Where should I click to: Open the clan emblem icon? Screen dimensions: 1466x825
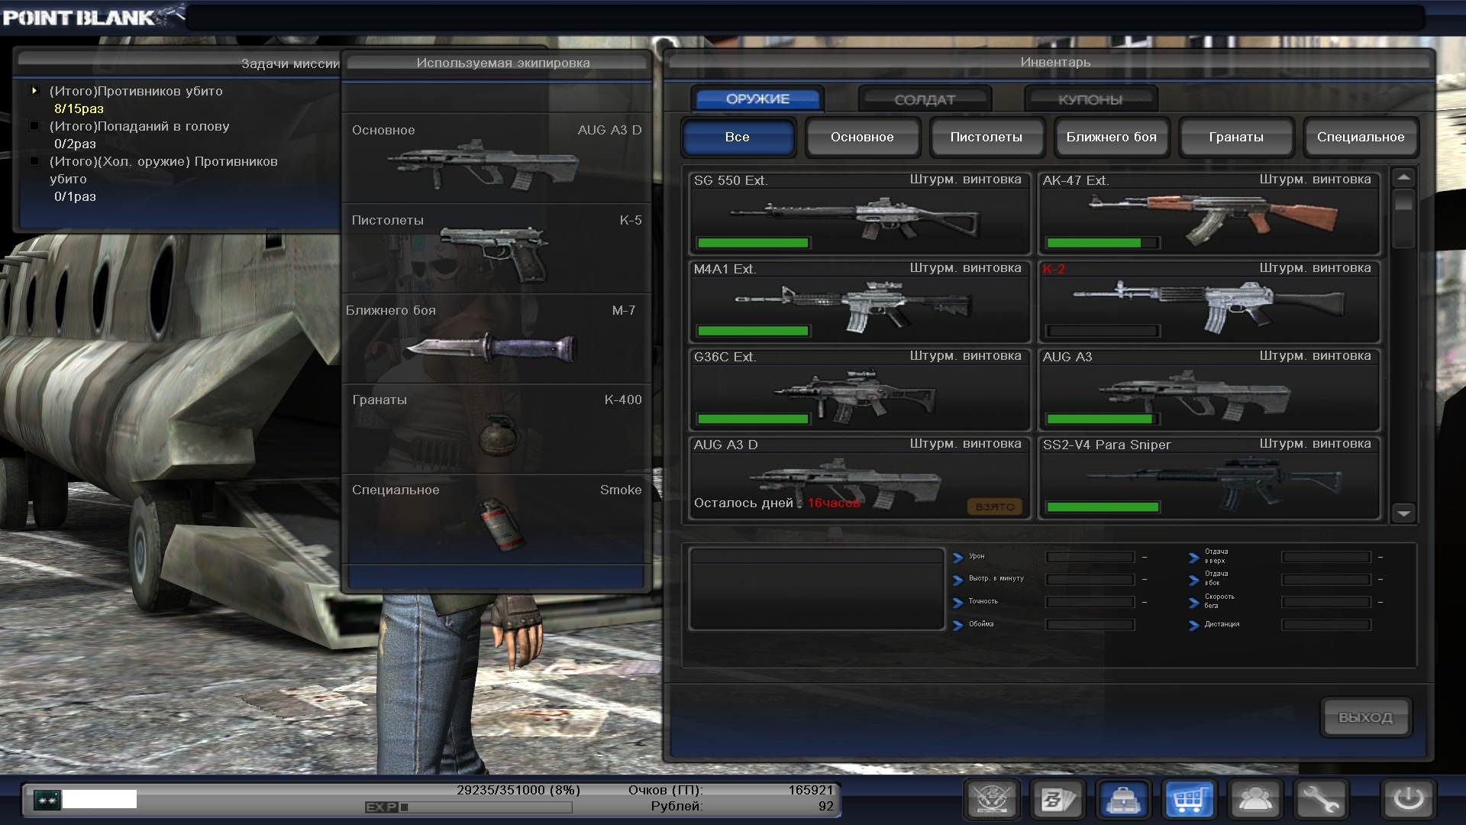992,800
